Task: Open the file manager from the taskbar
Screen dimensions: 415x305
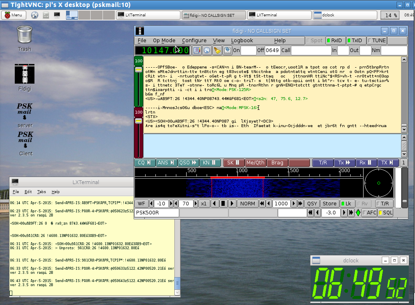Action: click(46, 15)
